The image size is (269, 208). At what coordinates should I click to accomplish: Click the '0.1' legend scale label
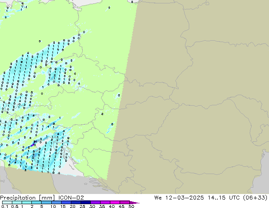pos(5,206)
